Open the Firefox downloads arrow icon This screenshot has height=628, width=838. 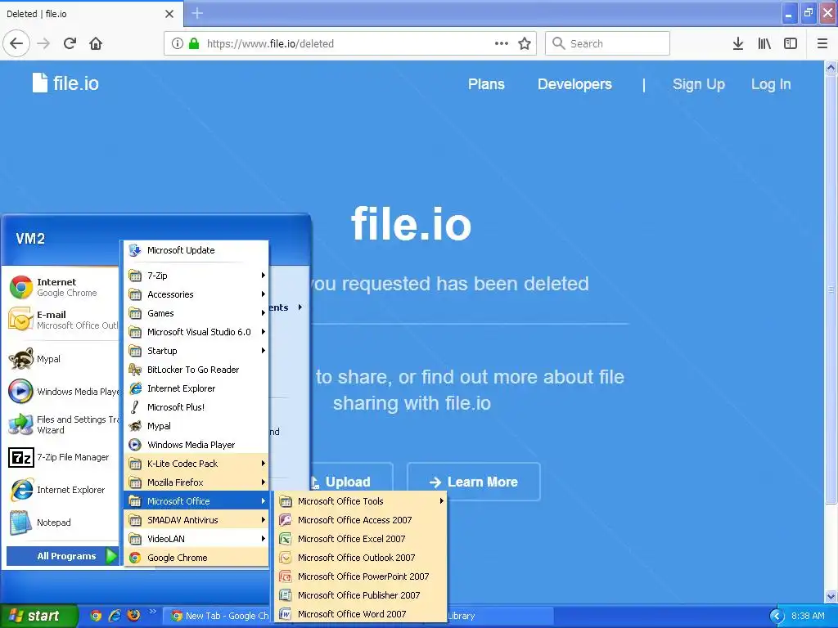click(x=738, y=43)
